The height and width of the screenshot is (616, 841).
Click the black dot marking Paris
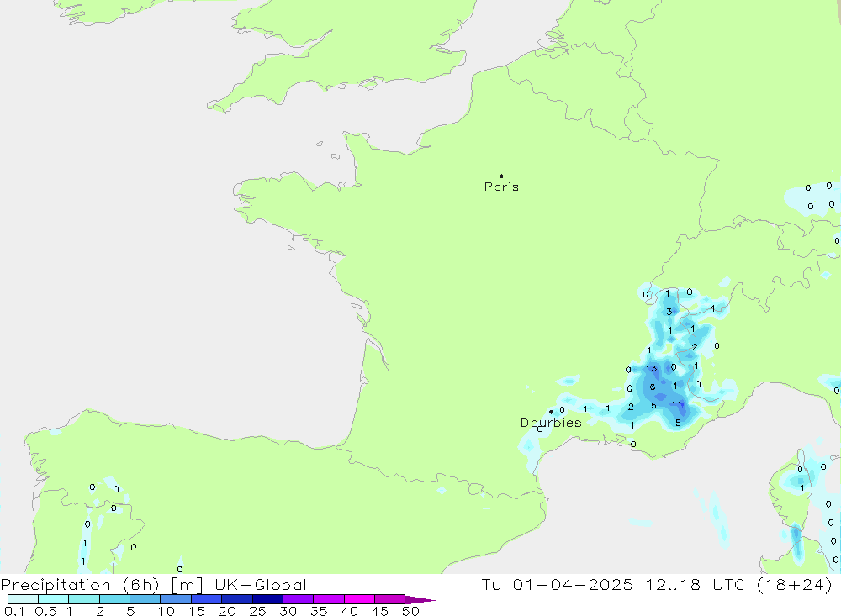tap(501, 176)
